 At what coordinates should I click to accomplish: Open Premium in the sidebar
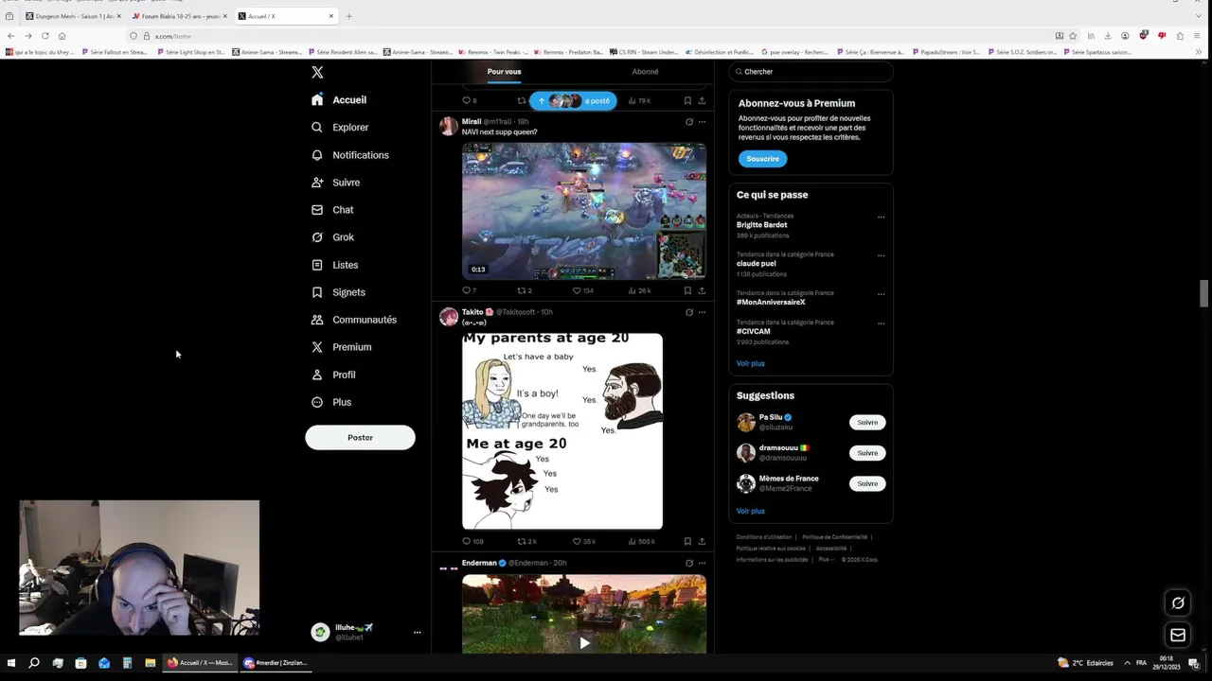click(341, 347)
